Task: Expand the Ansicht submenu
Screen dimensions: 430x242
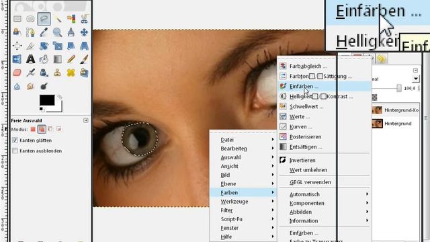Action: [x=243, y=166]
